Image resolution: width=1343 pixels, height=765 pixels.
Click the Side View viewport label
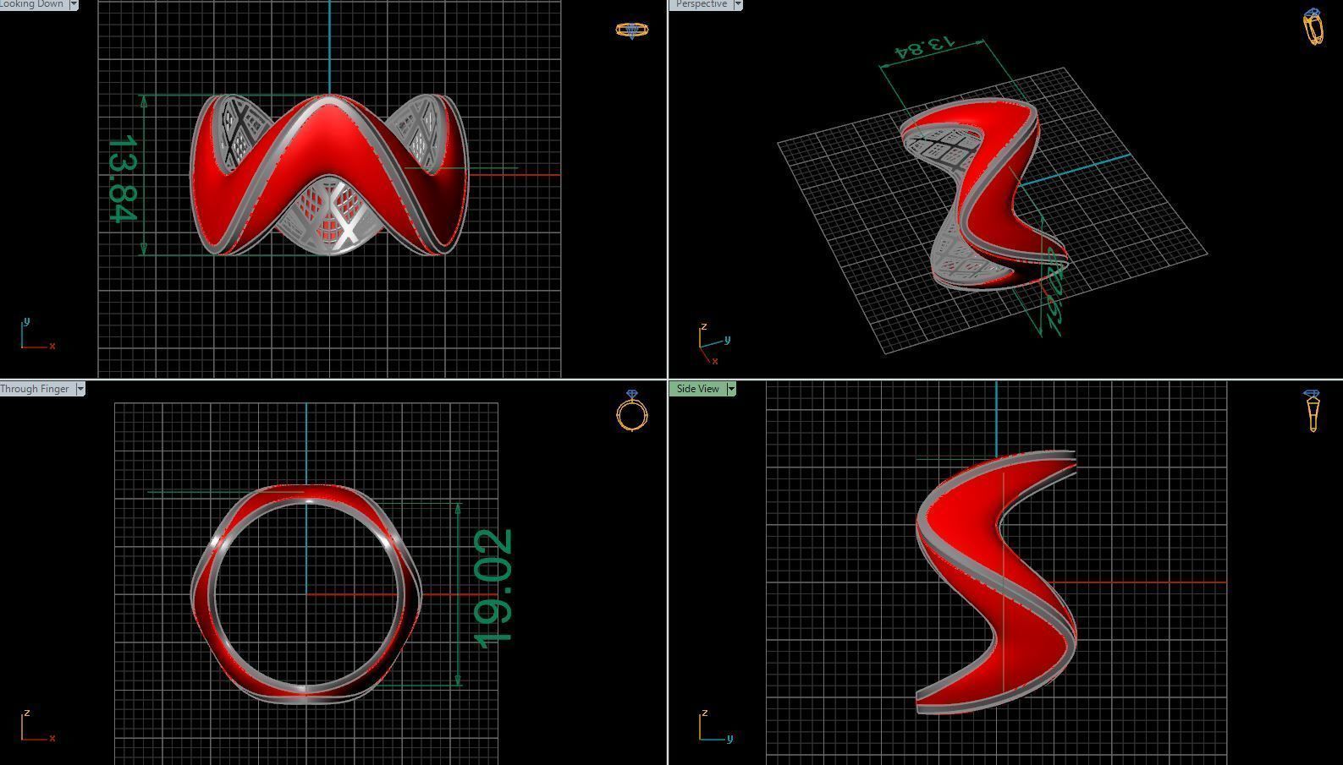tap(697, 389)
